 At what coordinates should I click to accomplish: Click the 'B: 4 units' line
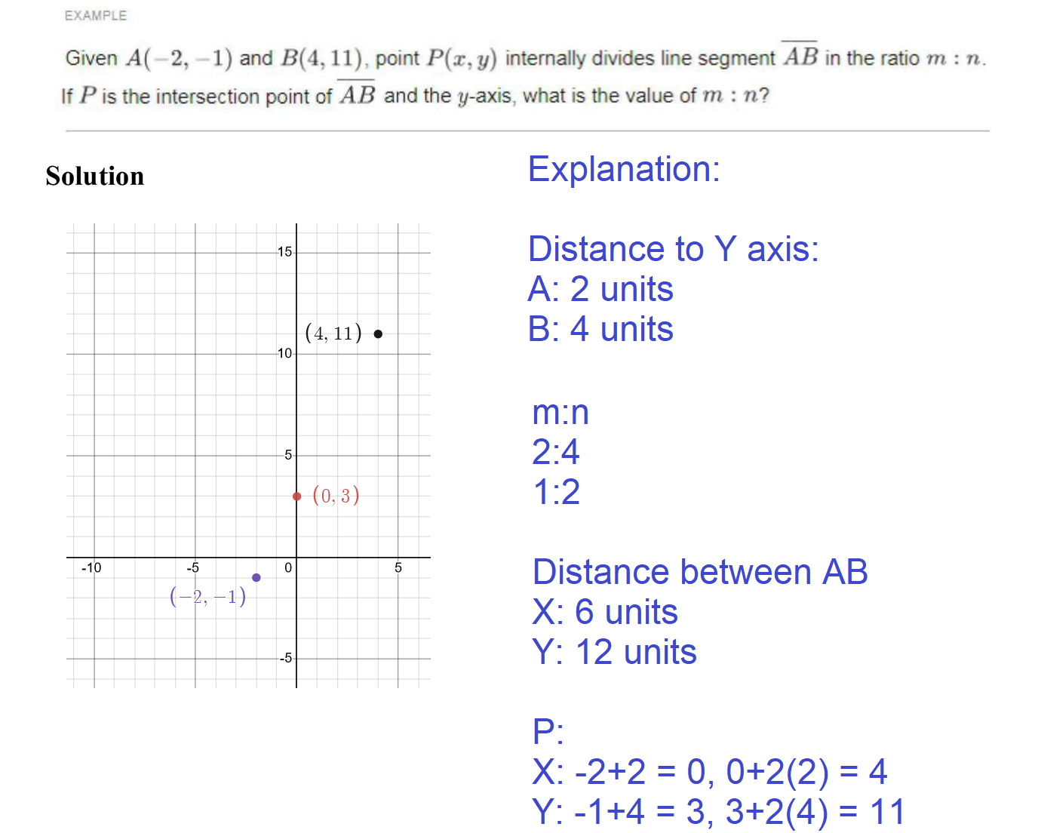pyautogui.click(x=600, y=330)
